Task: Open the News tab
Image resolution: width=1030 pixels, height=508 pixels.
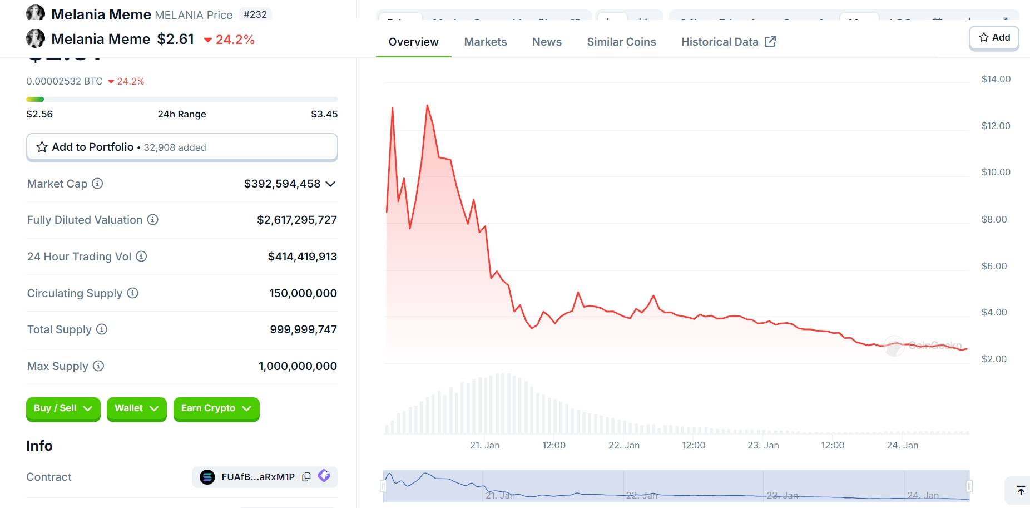Action: tap(547, 42)
